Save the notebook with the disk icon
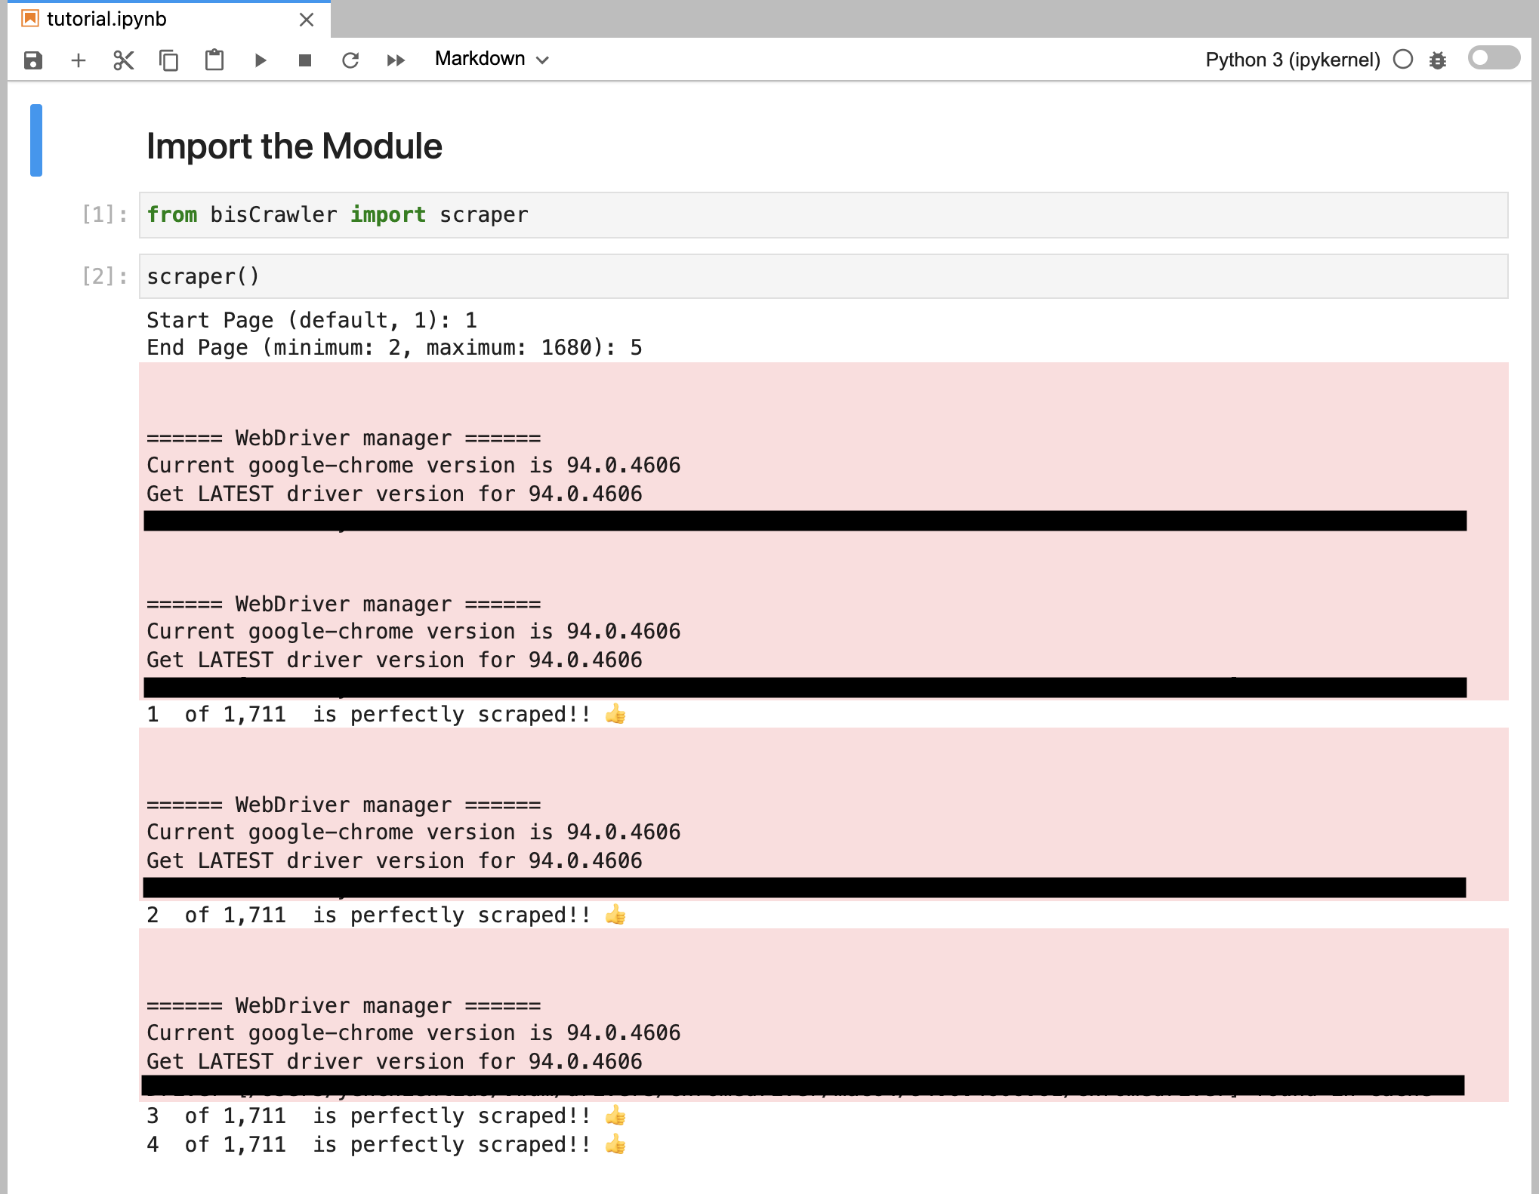 click(33, 60)
